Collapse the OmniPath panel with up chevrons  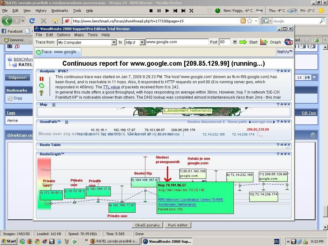point(282,122)
